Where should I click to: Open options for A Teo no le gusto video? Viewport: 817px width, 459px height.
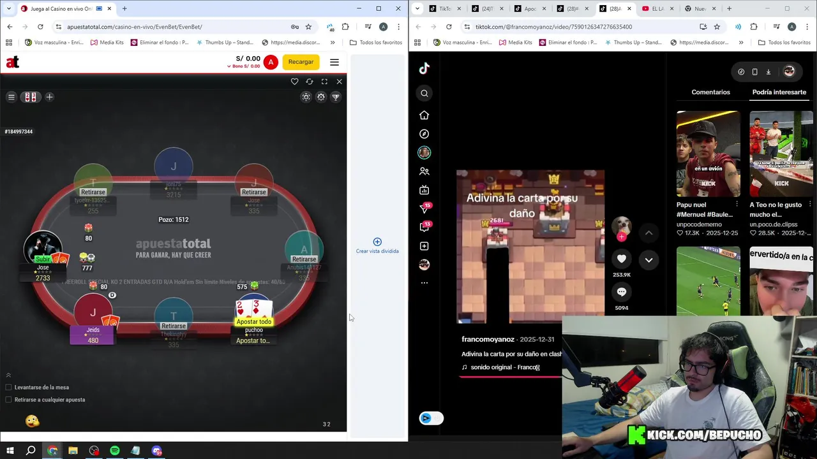pyautogui.click(x=810, y=205)
